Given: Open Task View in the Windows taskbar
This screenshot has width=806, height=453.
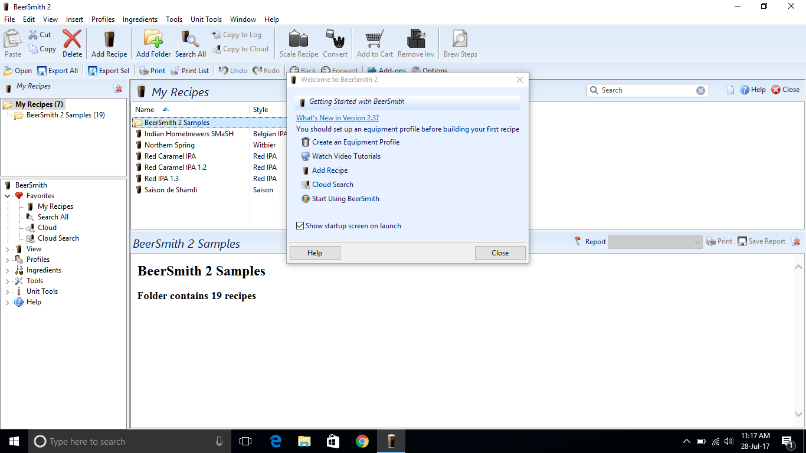Looking at the screenshot, I should point(245,441).
